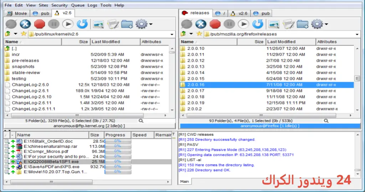
Task: Select the 2.0.0.19 folder
Action: tap(196, 103)
